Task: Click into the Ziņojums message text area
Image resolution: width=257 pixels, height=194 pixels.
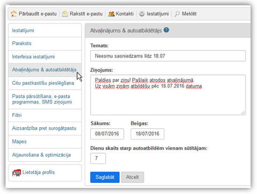Action: 168,95
